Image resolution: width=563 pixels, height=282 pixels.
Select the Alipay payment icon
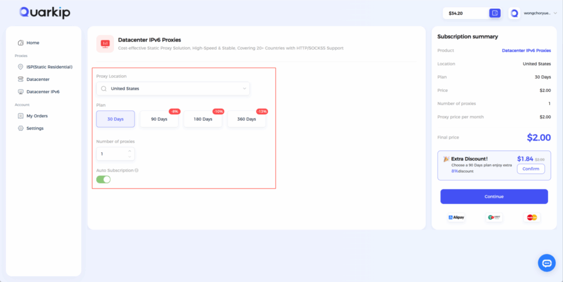click(x=456, y=218)
